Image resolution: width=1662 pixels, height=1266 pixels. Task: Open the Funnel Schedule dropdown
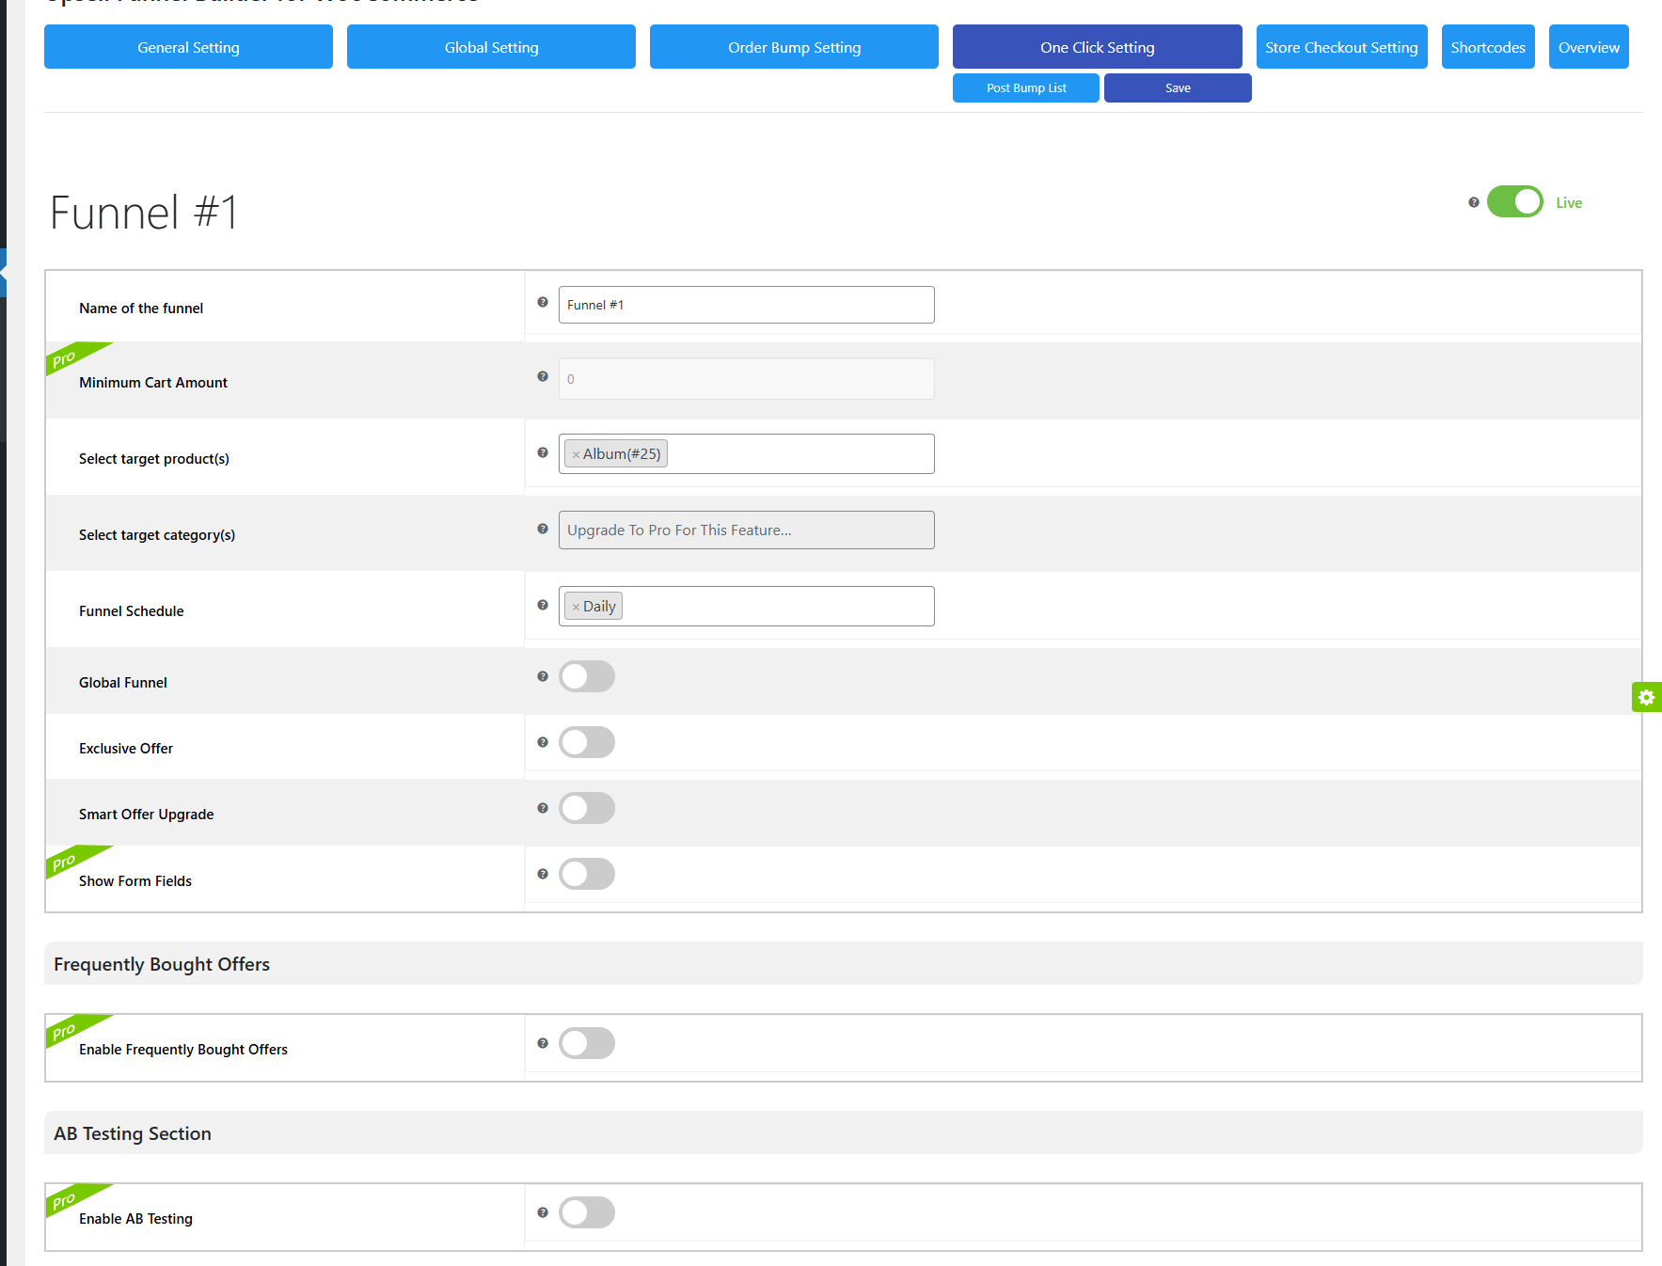[x=746, y=606]
